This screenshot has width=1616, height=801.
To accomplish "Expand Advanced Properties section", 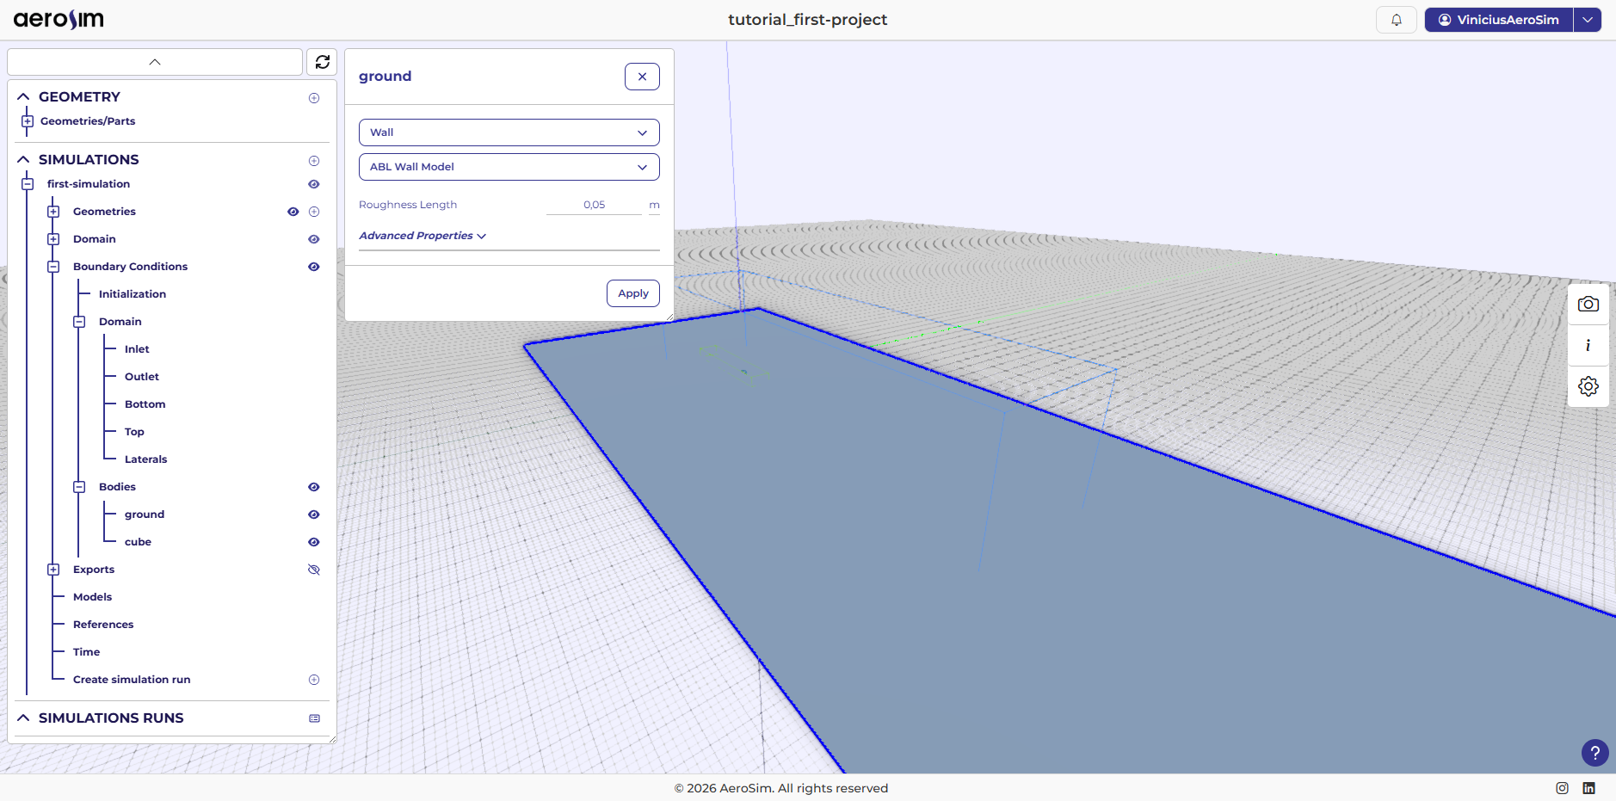I will pyautogui.click(x=423, y=236).
